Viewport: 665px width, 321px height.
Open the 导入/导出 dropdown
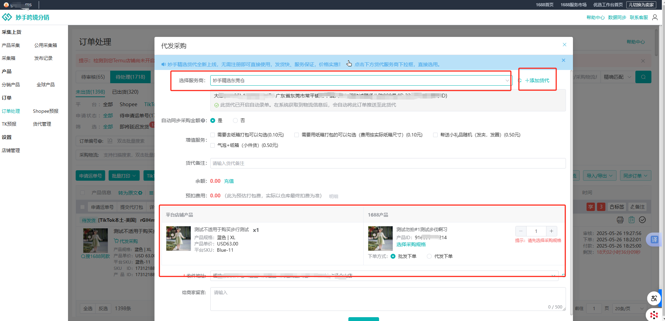[599, 176]
